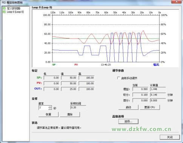Decrease sampling rate with the down arrow
Viewport: 183px width, 143px height.
point(50,109)
